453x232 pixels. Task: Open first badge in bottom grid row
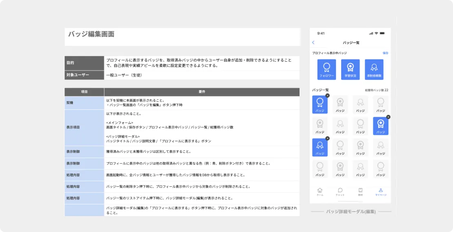(x=320, y=169)
